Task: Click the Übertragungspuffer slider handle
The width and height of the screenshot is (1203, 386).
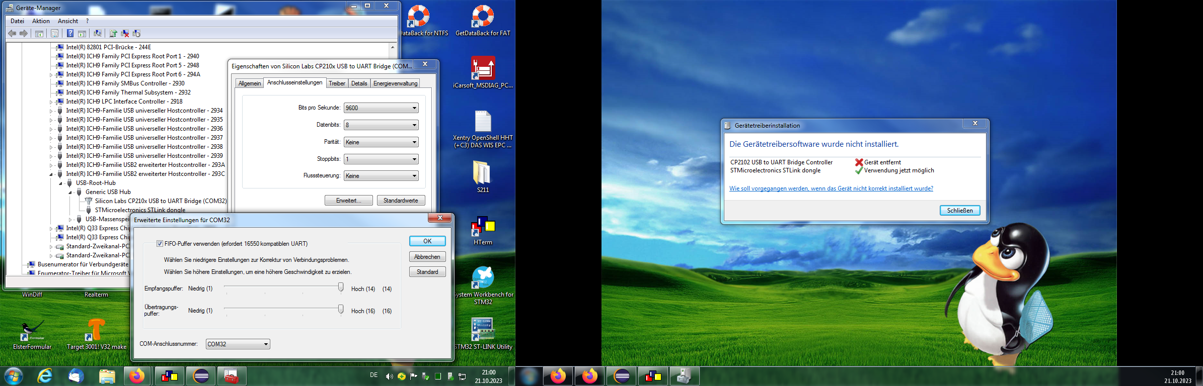Action: pyautogui.click(x=341, y=309)
